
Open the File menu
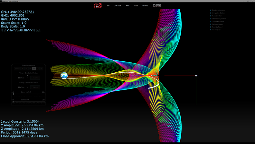[108, 6]
